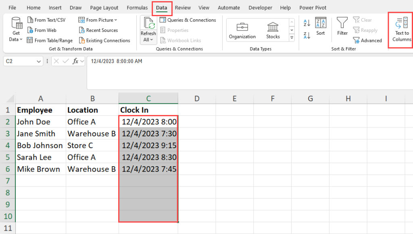Screen dimensions: 413x234
Task: Click the Insert Function fx button
Action: point(75,61)
